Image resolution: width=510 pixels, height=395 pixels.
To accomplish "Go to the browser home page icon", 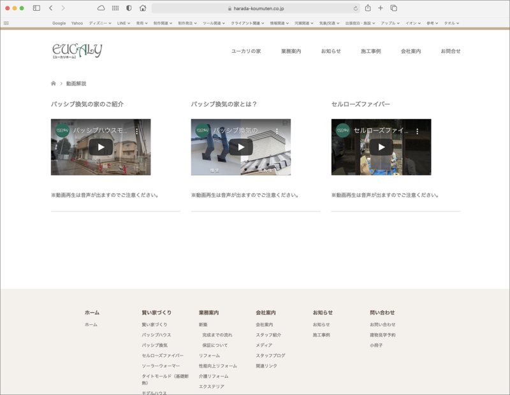I will [x=142, y=8].
